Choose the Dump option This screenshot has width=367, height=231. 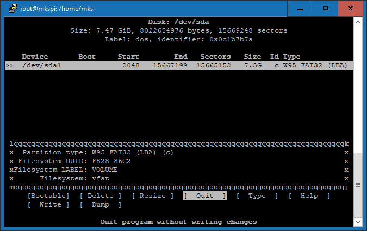coord(100,204)
